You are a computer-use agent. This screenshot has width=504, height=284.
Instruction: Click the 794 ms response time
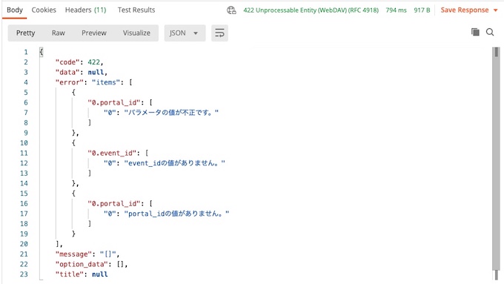coord(396,10)
